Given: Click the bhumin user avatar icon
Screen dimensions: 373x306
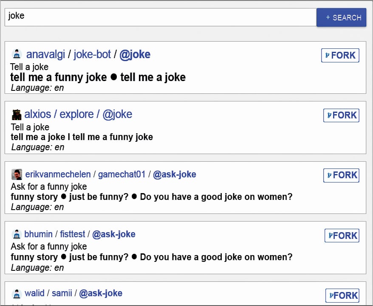Looking at the screenshot, I should click(17, 234).
